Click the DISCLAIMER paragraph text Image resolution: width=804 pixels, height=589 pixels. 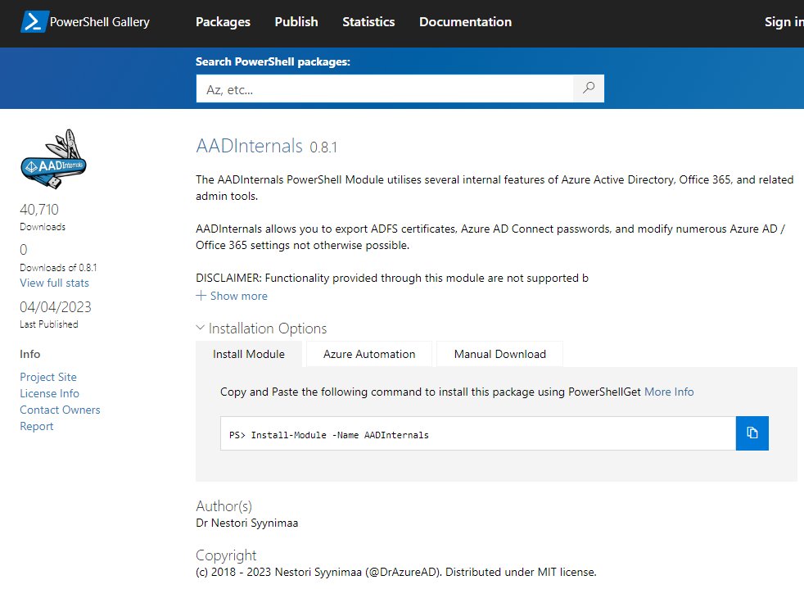[x=392, y=278]
